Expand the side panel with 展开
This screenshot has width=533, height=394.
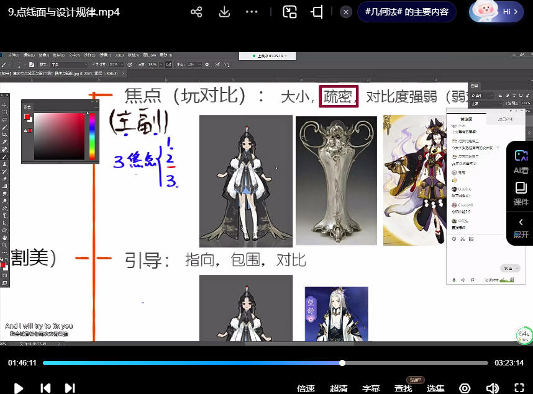521,228
